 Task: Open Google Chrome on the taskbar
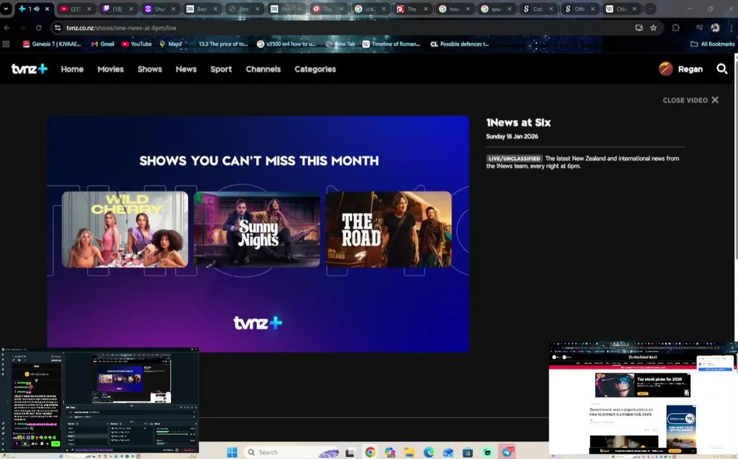[371, 453]
